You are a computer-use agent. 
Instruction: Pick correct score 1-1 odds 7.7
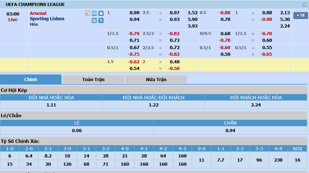pyautogui.click(x=221, y=160)
